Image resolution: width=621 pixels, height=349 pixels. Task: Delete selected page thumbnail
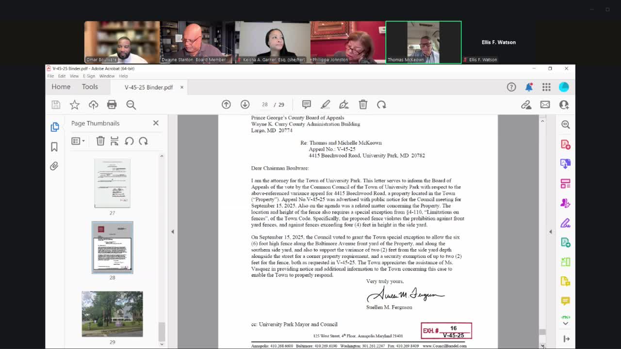click(100, 141)
